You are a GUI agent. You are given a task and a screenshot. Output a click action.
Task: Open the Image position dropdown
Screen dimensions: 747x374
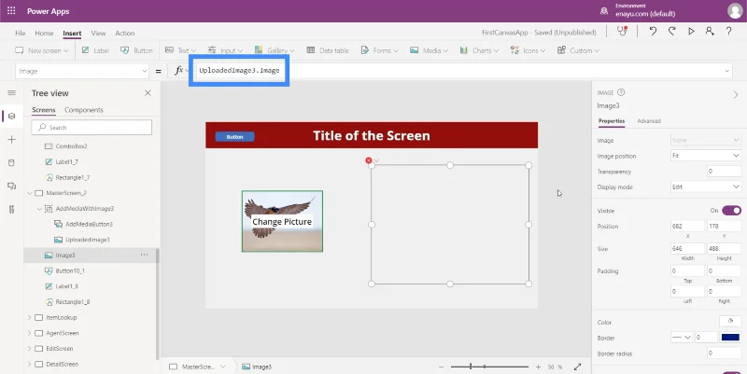tap(706, 156)
